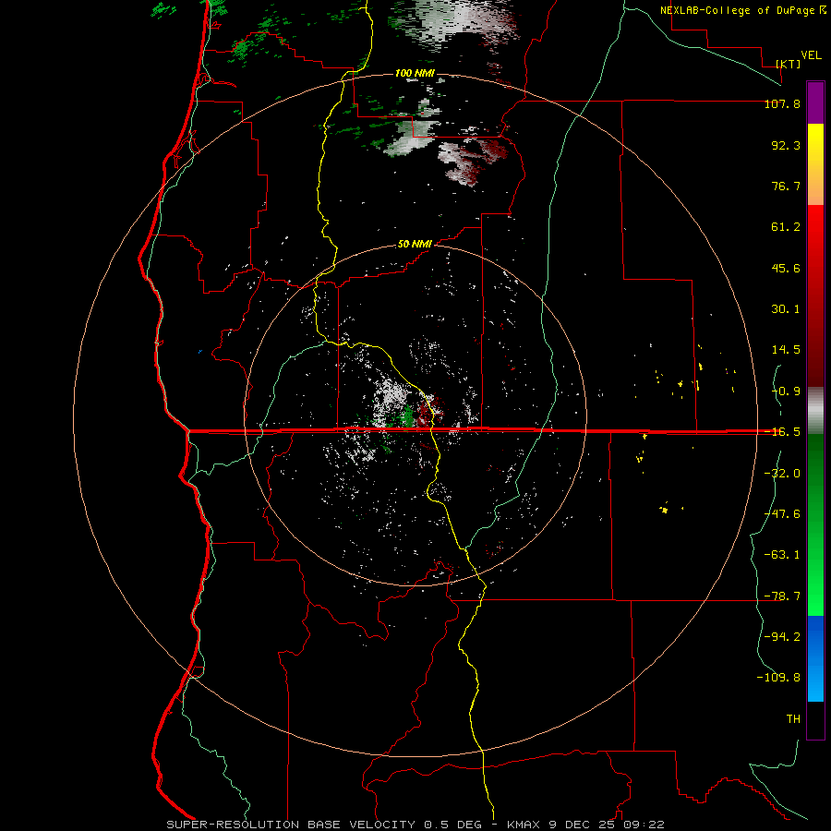Viewport: 831px width, 831px height.
Task: Select the -94.2 legend value
Action: coord(782,636)
